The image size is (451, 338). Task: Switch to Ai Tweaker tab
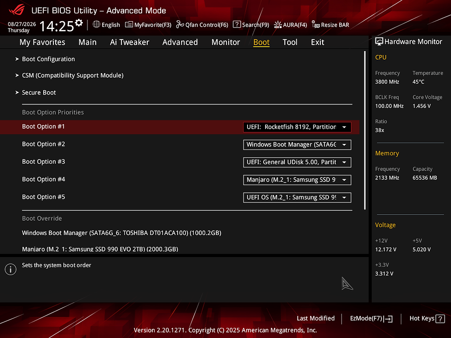coord(129,42)
